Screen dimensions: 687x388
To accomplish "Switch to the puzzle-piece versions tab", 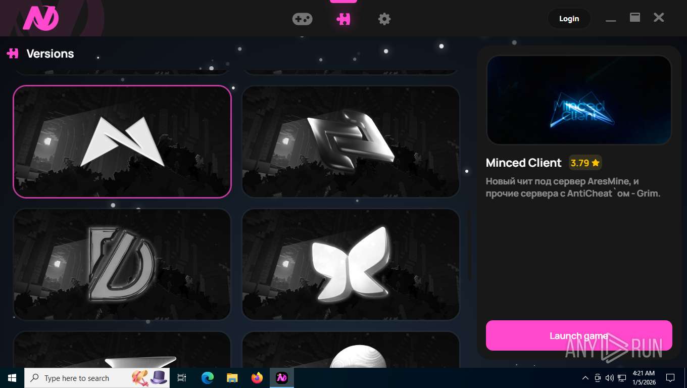I will click(343, 19).
